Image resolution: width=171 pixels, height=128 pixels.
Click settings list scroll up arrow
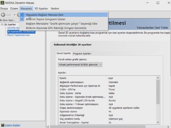(x=158, y=78)
